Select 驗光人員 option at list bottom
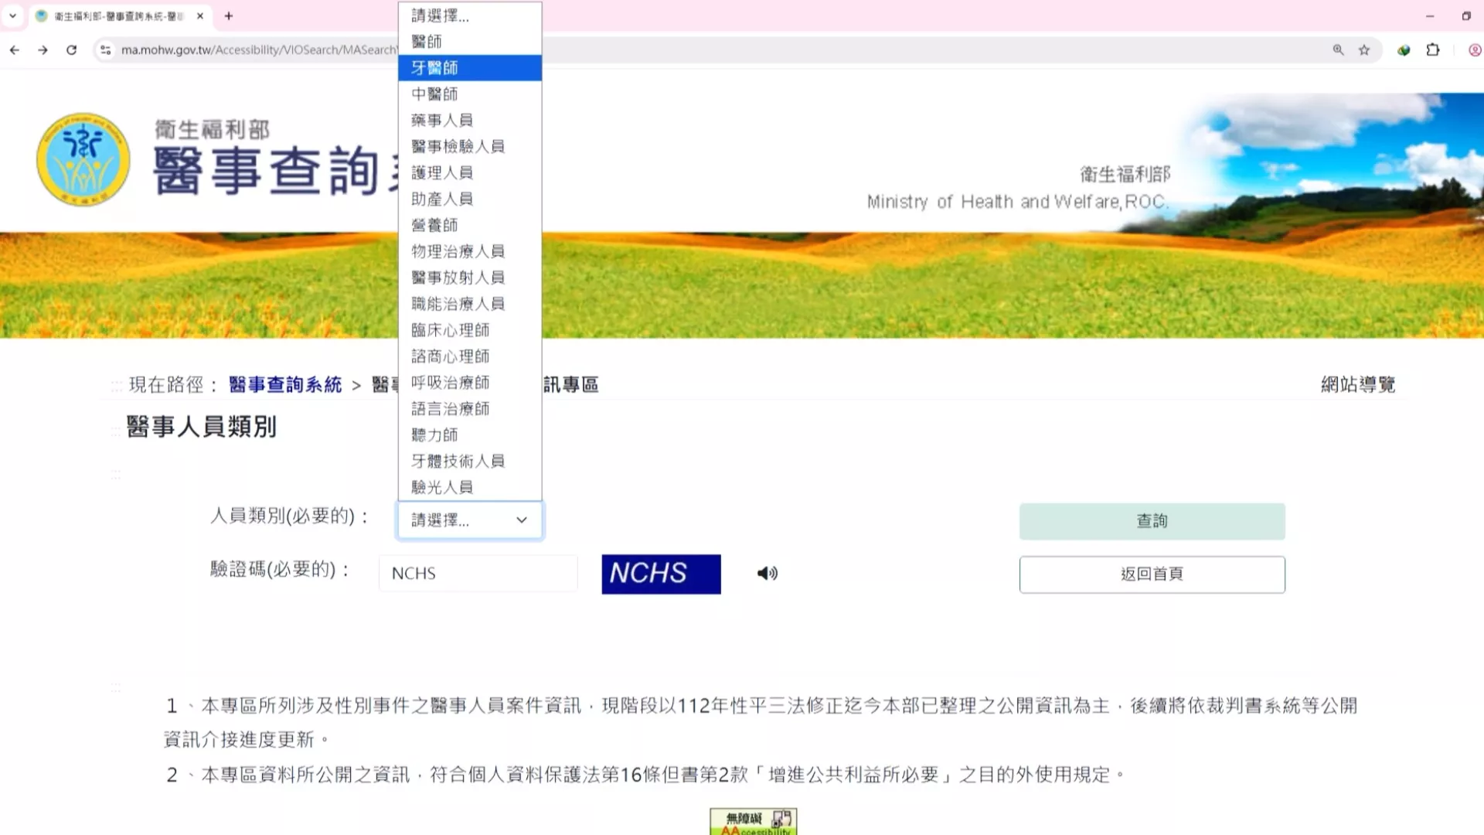The image size is (1484, 835). [x=470, y=487]
